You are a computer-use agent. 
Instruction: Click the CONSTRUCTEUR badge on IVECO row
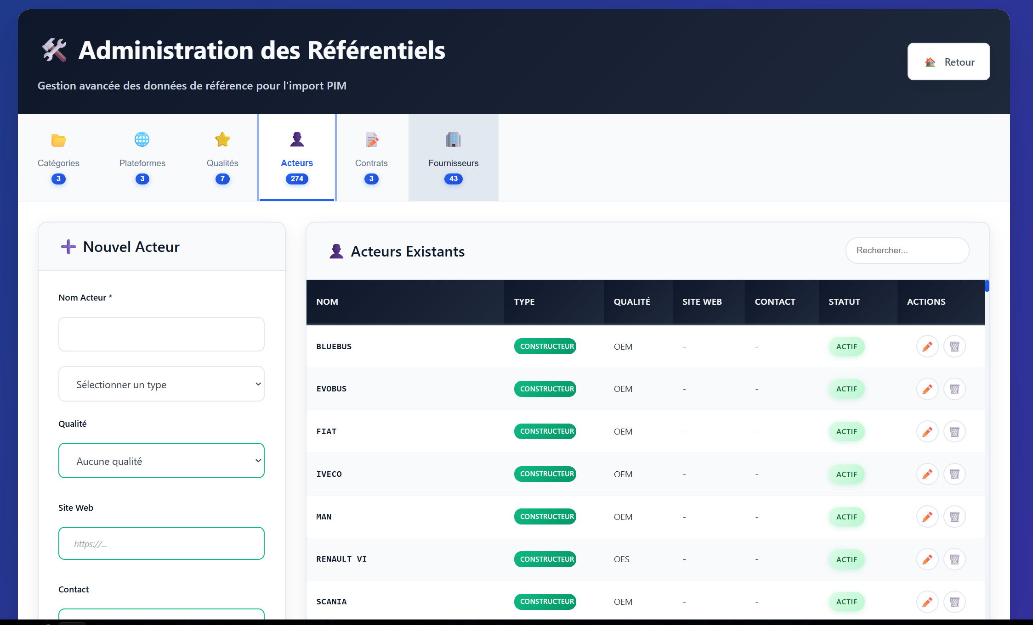tap(545, 474)
